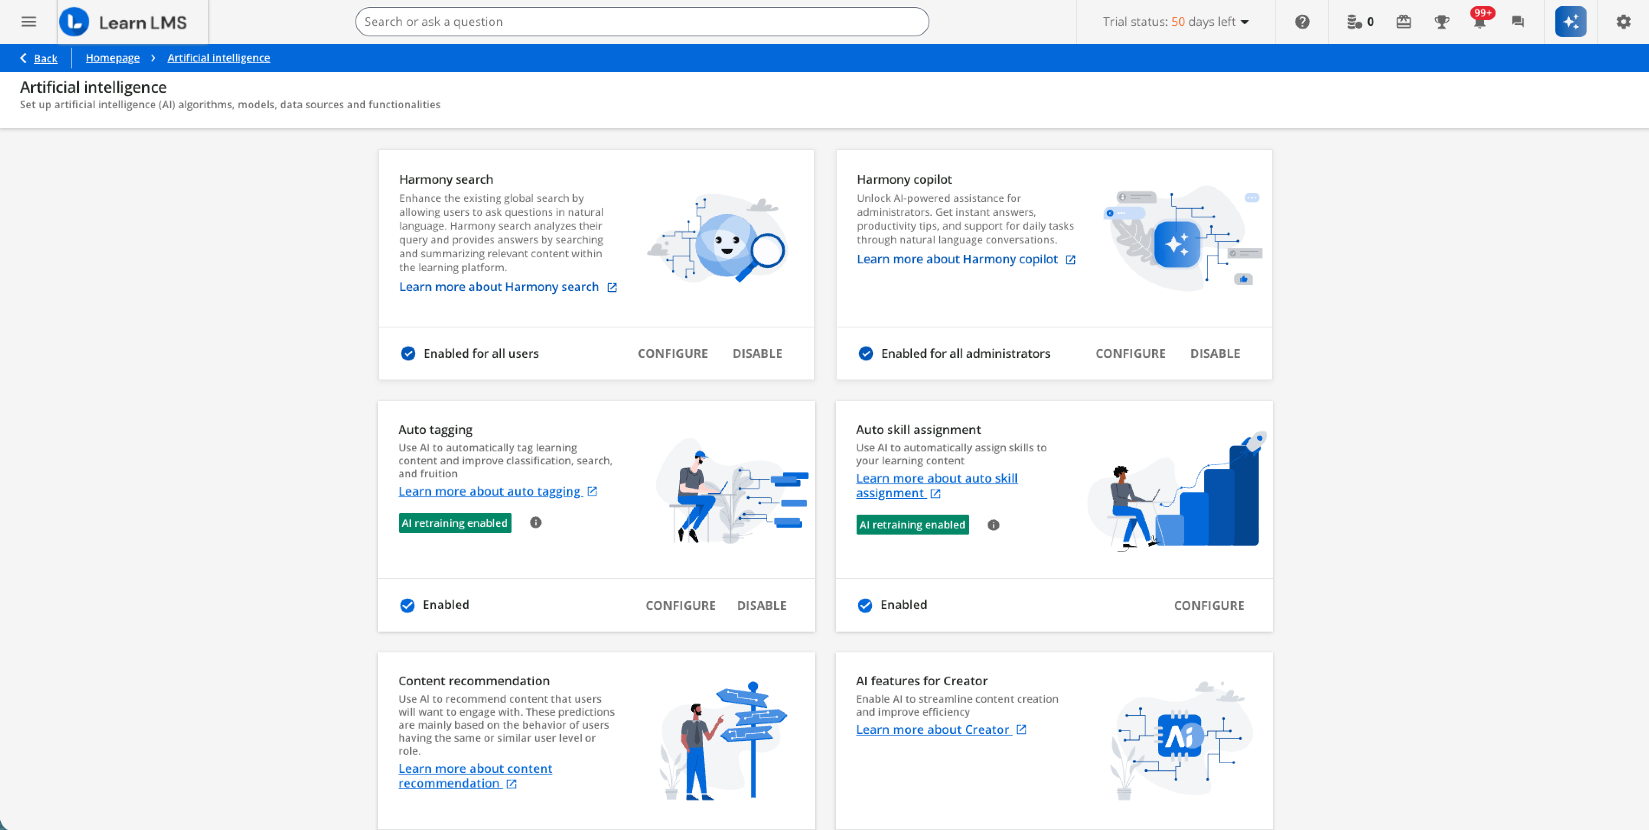The height and width of the screenshot is (830, 1649).
Task: View gamification trophy icon
Action: click(x=1442, y=21)
